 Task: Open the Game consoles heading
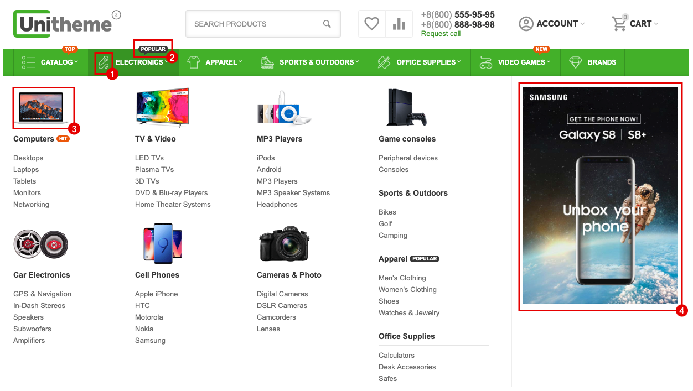pyautogui.click(x=407, y=139)
